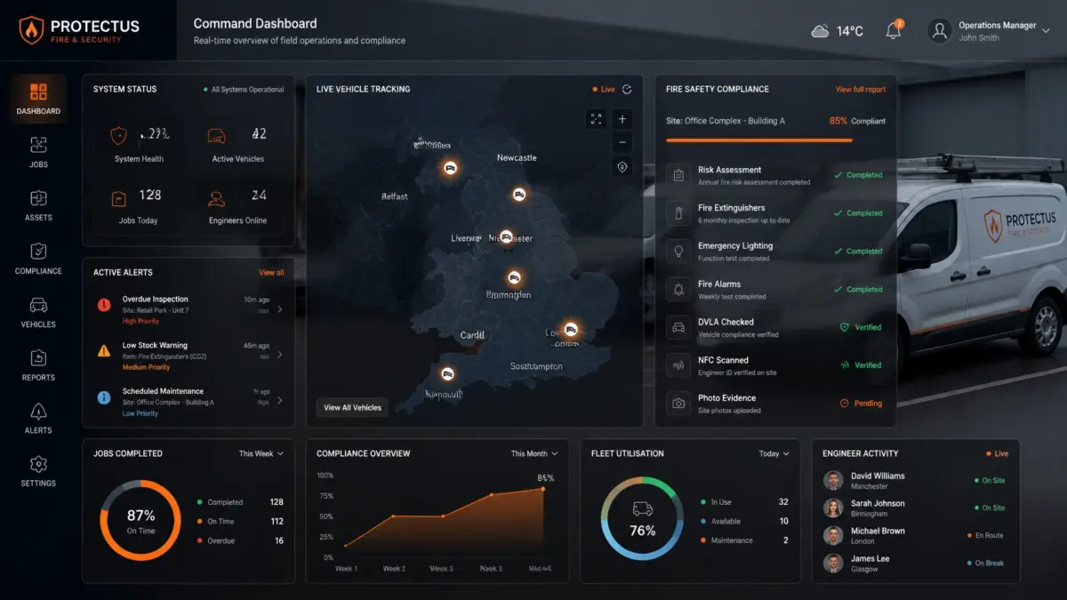Image resolution: width=1067 pixels, height=600 pixels.
Task: Refresh the live vehicle tracking map
Action: pos(627,89)
